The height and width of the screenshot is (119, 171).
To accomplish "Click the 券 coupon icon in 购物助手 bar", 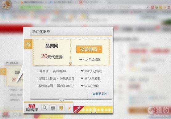I will point(61,108).
